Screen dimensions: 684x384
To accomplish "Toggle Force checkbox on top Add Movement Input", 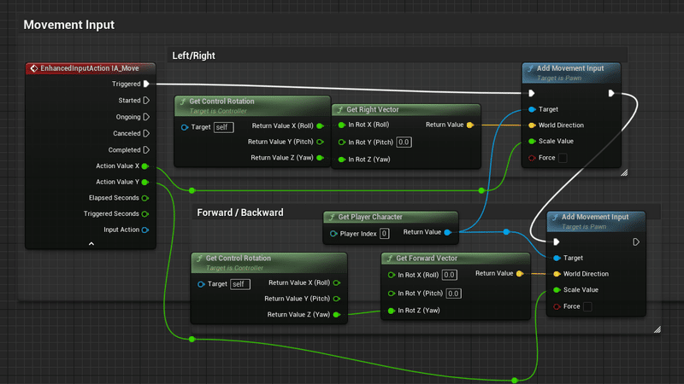I will [563, 158].
